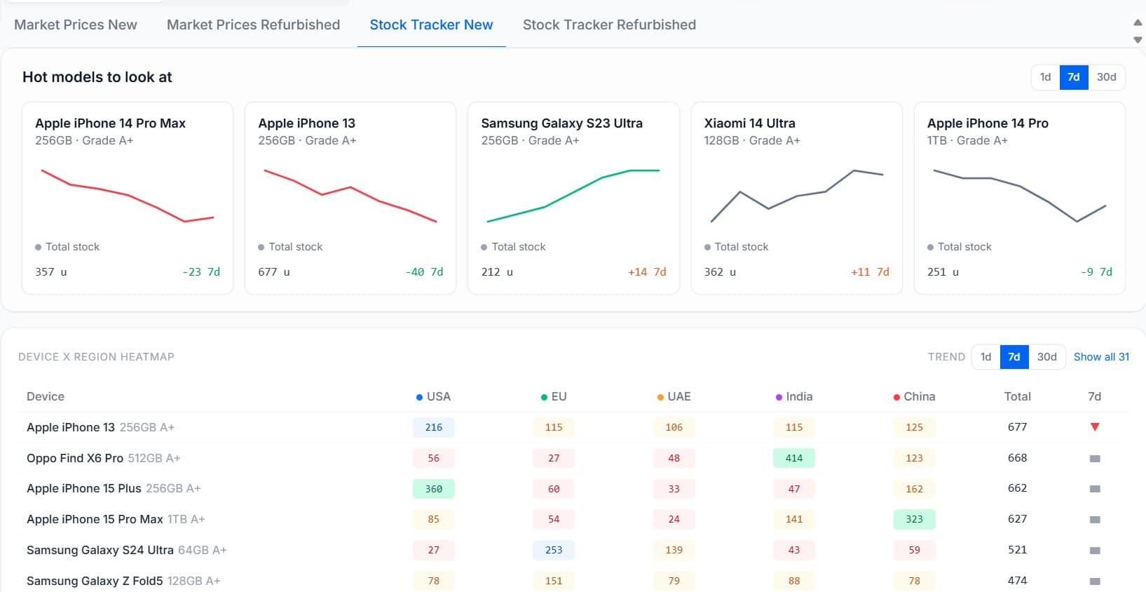The width and height of the screenshot is (1146, 592).
Task: Click the flat trend icon for Oppo Find X6 Pro
Action: pyautogui.click(x=1095, y=459)
